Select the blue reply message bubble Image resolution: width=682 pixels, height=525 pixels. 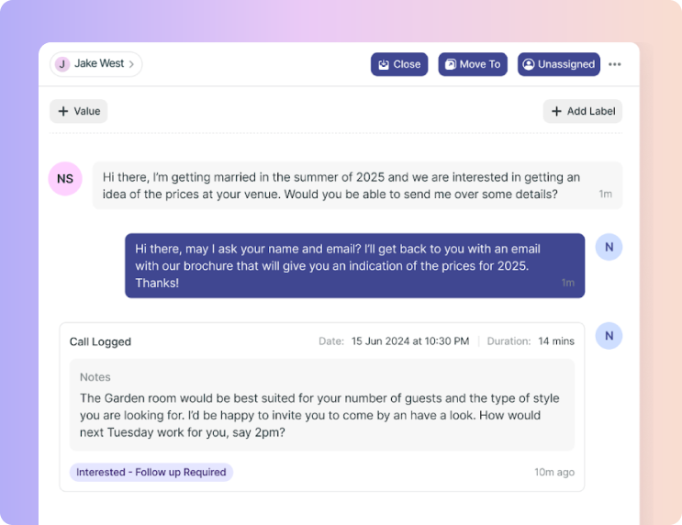[354, 266]
